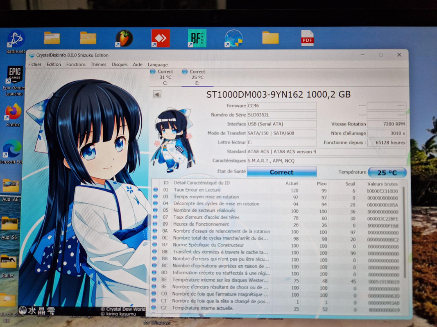Click status dot of Temps moyen mise en rotation row
The width and height of the screenshot is (437, 327).
156,197
